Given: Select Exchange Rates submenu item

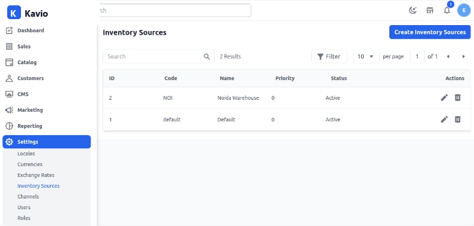Looking at the screenshot, I should click(36, 175).
